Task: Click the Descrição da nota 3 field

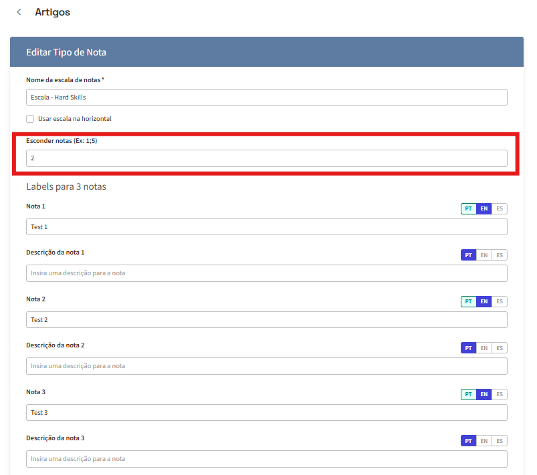Action: 266,459
